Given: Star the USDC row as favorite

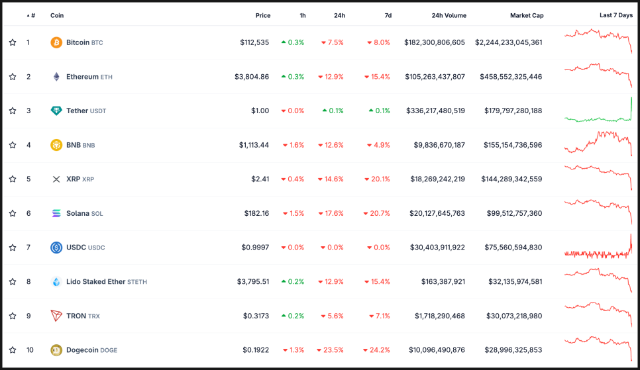Looking at the screenshot, I should pos(13,248).
